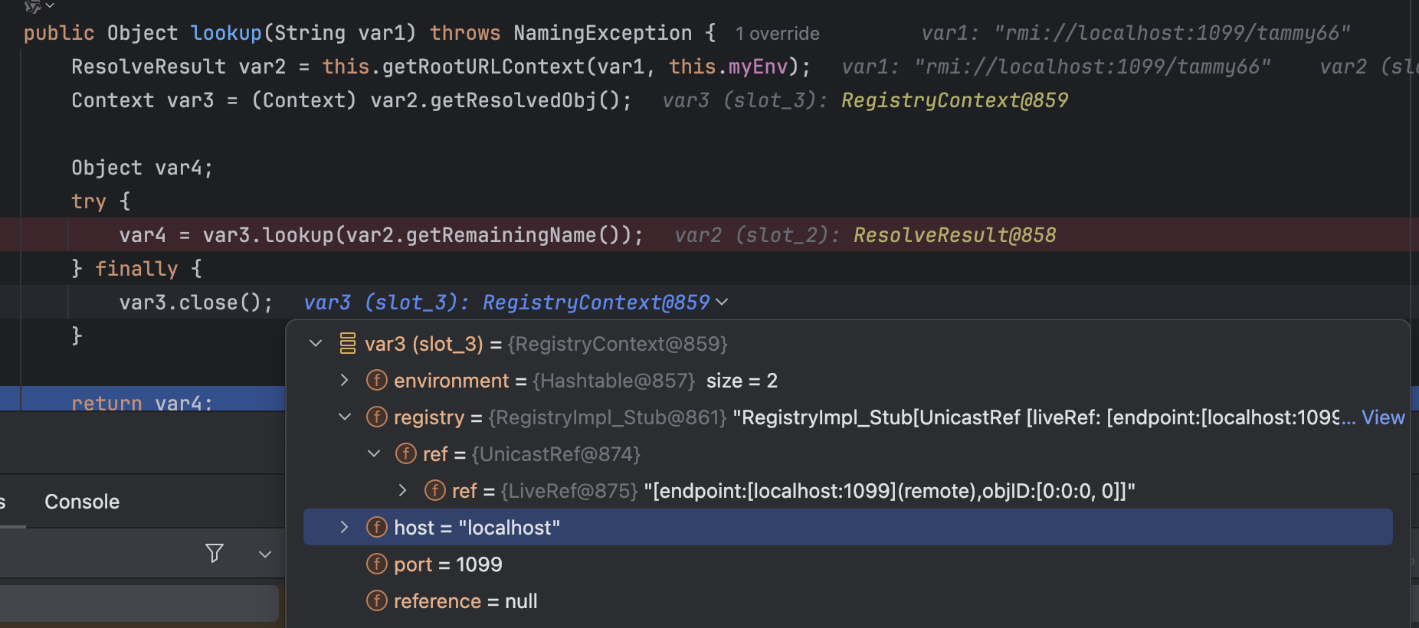Click the field icon of LiveRef@875 ref

[x=434, y=491]
